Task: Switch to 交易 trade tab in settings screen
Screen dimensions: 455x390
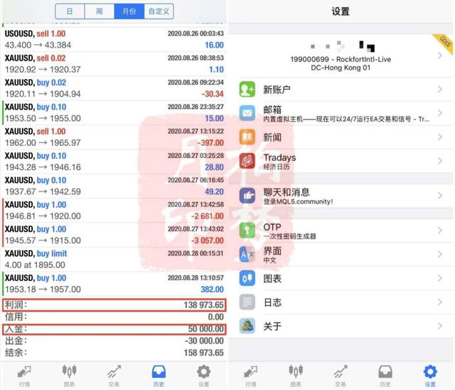Action: 341,376
